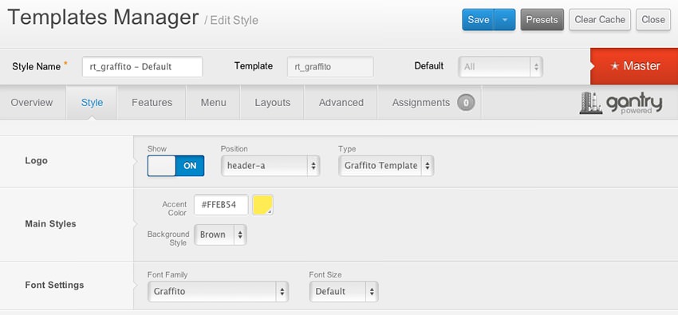Open the Font Size Default dropdown

coord(344,292)
